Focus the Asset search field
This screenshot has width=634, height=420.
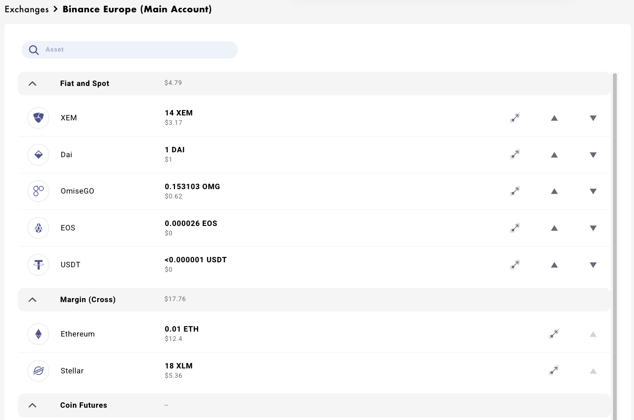point(130,50)
